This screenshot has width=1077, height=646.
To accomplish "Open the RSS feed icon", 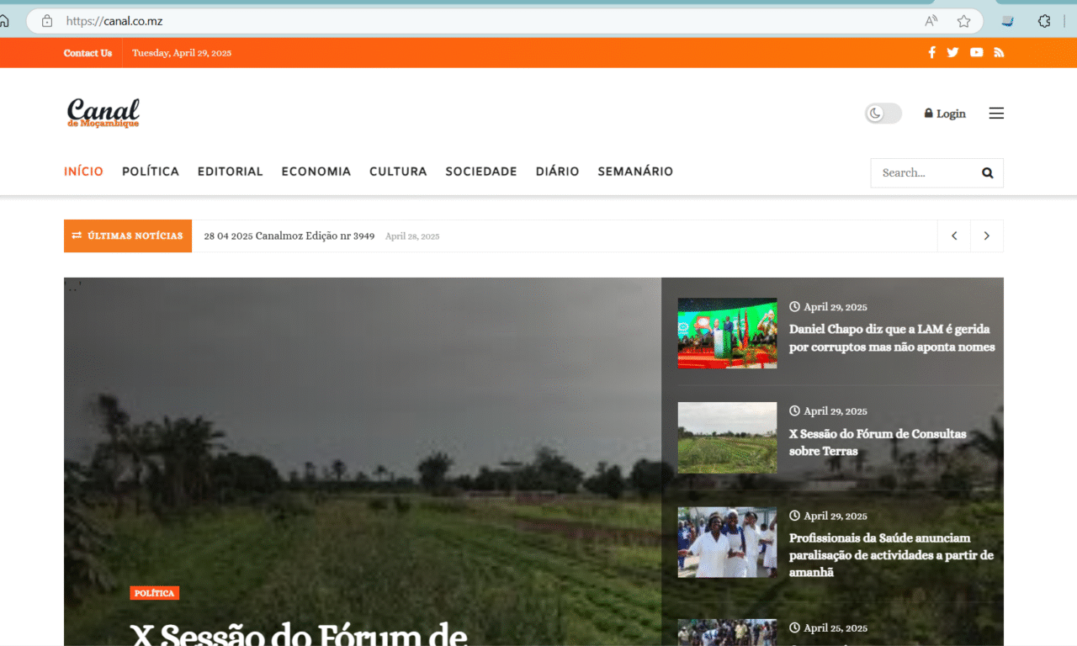I will tap(999, 52).
